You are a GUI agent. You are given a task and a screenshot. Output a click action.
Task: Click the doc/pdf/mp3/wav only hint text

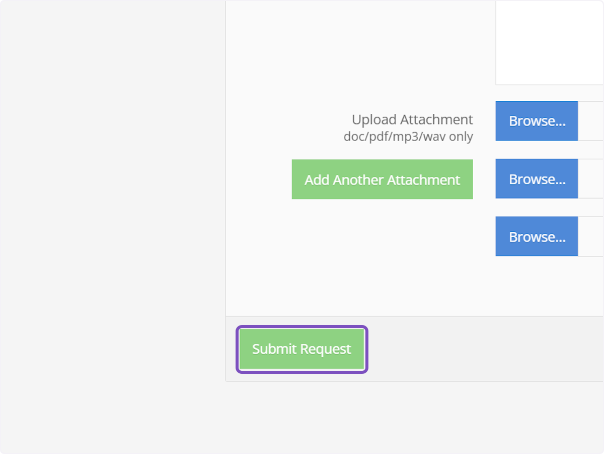[408, 137]
